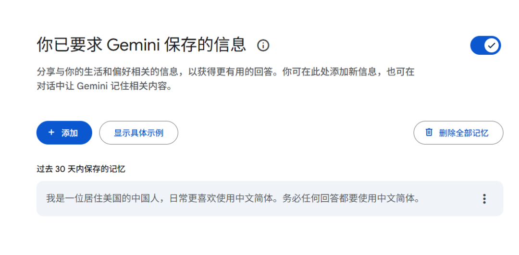Toggle off the Gemini saved info switch
Viewport: 519px width, 255px height.
[x=485, y=45]
